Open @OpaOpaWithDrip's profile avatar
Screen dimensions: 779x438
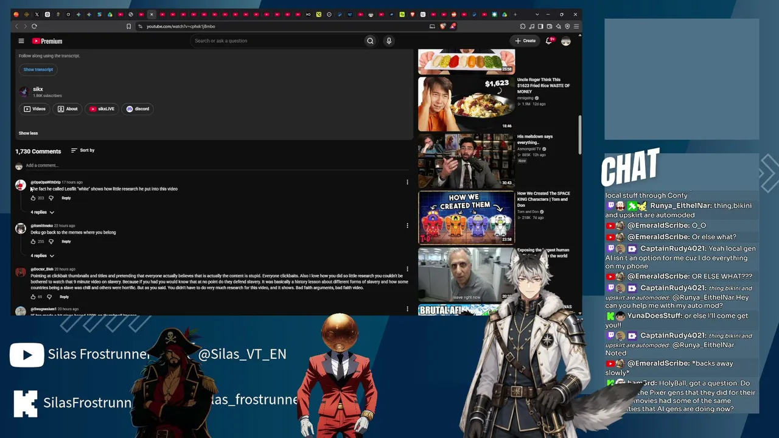pos(21,185)
